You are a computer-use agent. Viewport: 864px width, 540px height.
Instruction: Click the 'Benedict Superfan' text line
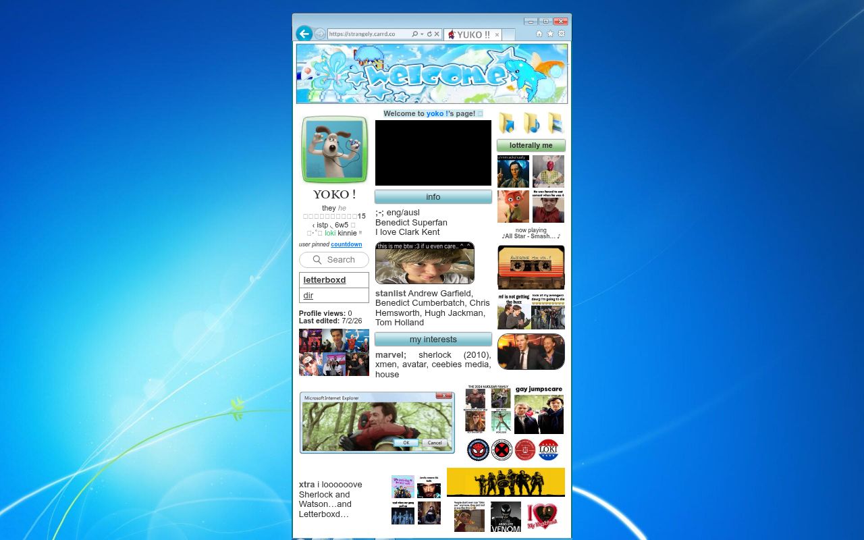[411, 223]
